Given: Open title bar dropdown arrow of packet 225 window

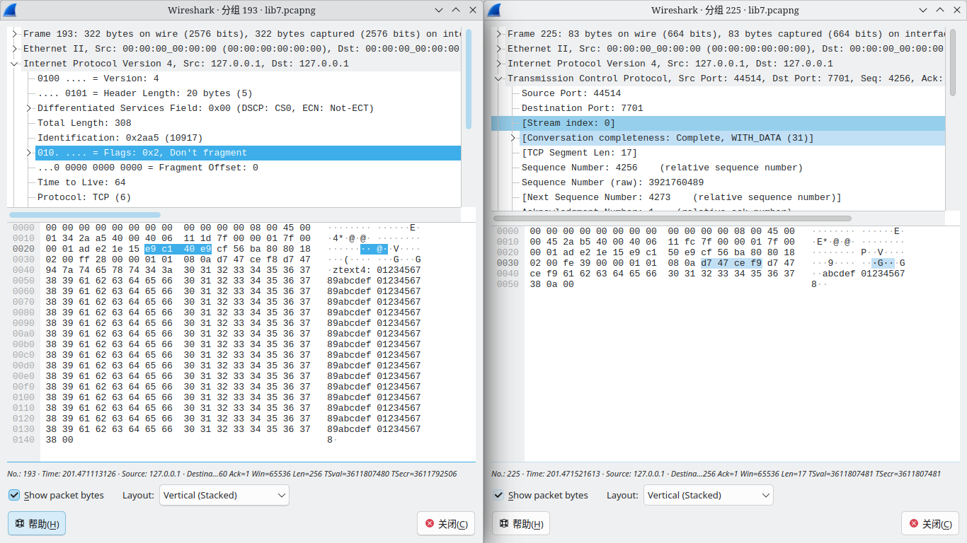Looking at the screenshot, I should coord(923,10).
